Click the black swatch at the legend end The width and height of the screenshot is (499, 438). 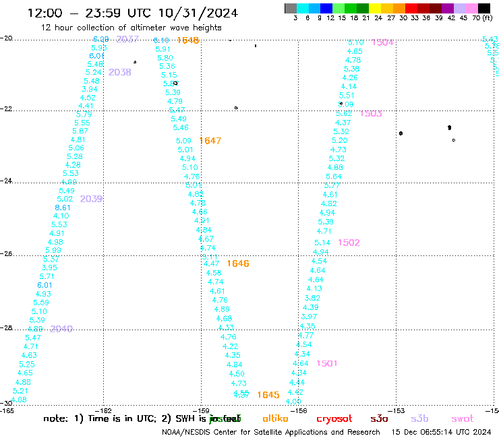coord(484,8)
